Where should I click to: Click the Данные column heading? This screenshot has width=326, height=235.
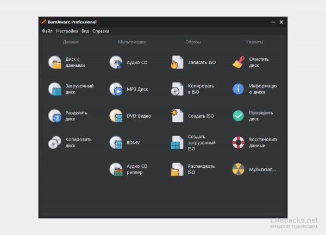click(71, 42)
